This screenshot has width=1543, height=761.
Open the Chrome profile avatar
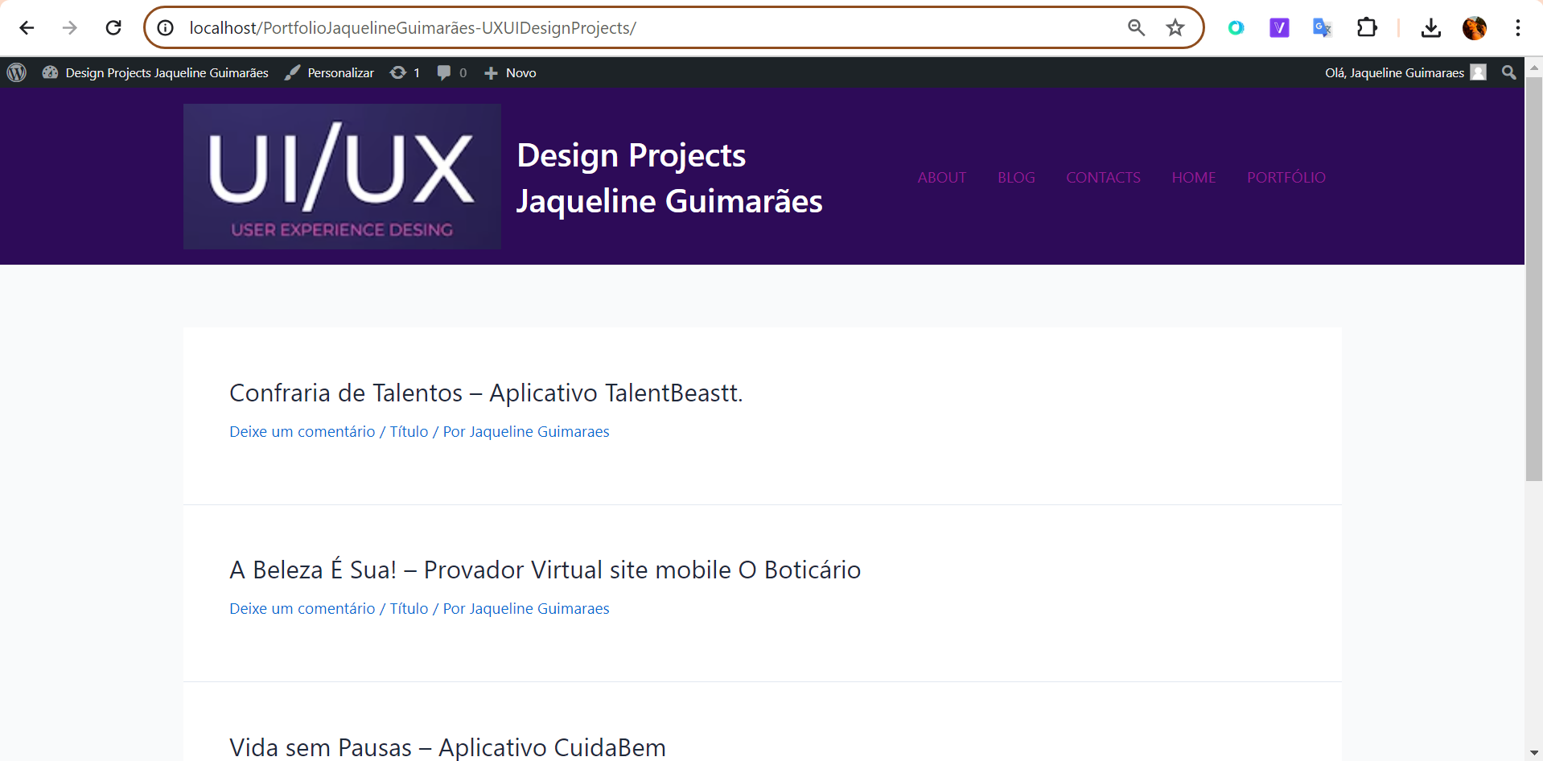tap(1475, 28)
